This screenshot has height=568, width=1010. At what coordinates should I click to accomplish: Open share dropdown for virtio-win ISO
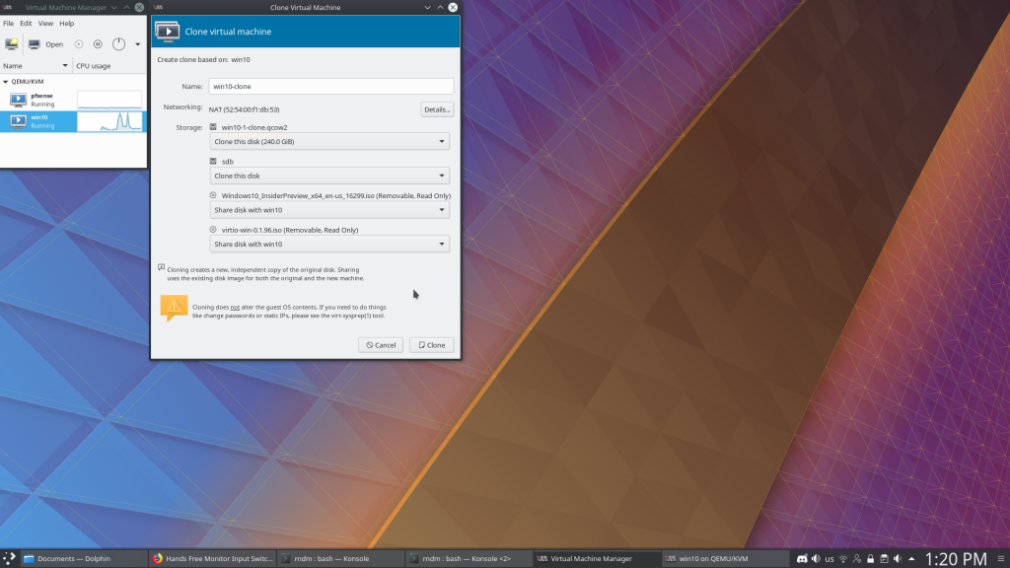pos(330,244)
